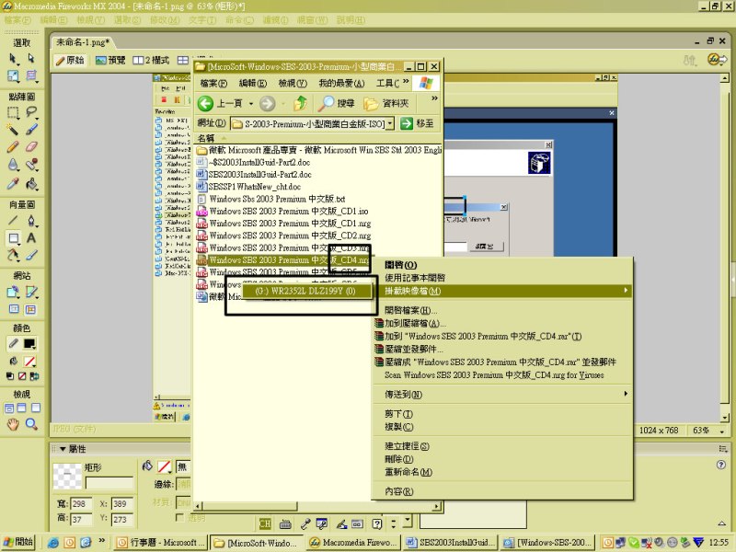Screen dimensions: 736x552
Task: Click 使用記事本開啟 in the context menu
Action: (x=502, y=278)
